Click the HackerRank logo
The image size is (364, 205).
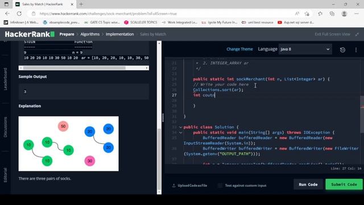[x=30, y=34]
